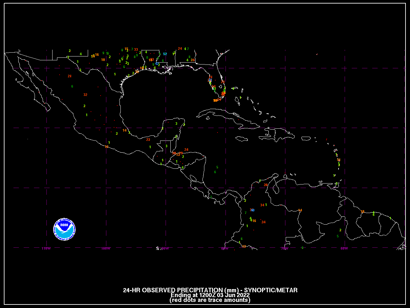410x308 pixels.
Task: Click the 110W longitude label
Action: point(46,248)
